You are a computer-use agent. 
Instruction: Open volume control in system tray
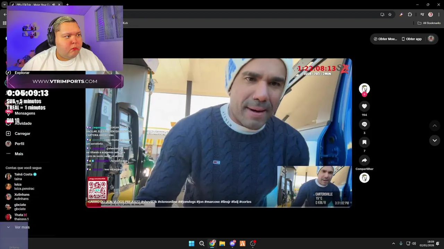coord(414,243)
